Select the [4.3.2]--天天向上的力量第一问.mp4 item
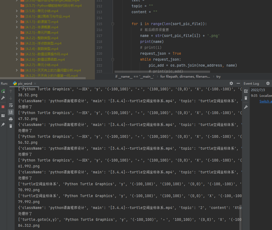This screenshot has width=272, height=230. [51, 75]
